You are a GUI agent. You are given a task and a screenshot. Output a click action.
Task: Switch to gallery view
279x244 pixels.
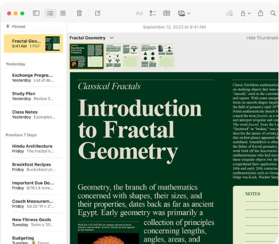[63, 13]
